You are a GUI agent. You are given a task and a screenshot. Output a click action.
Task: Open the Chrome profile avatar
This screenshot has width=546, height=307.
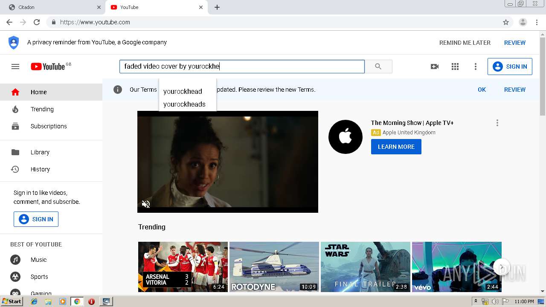tap(523, 22)
